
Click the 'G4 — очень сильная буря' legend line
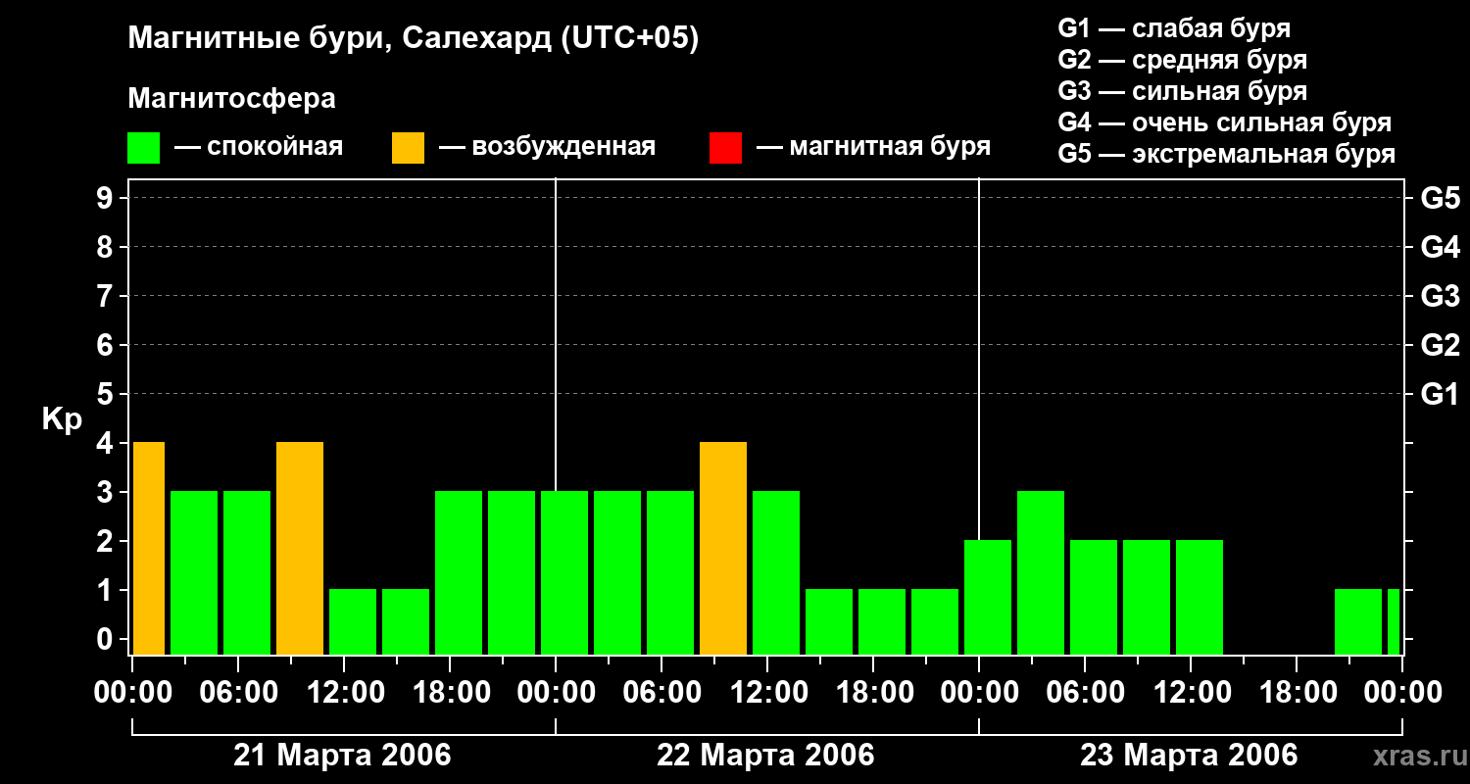point(1224,122)
